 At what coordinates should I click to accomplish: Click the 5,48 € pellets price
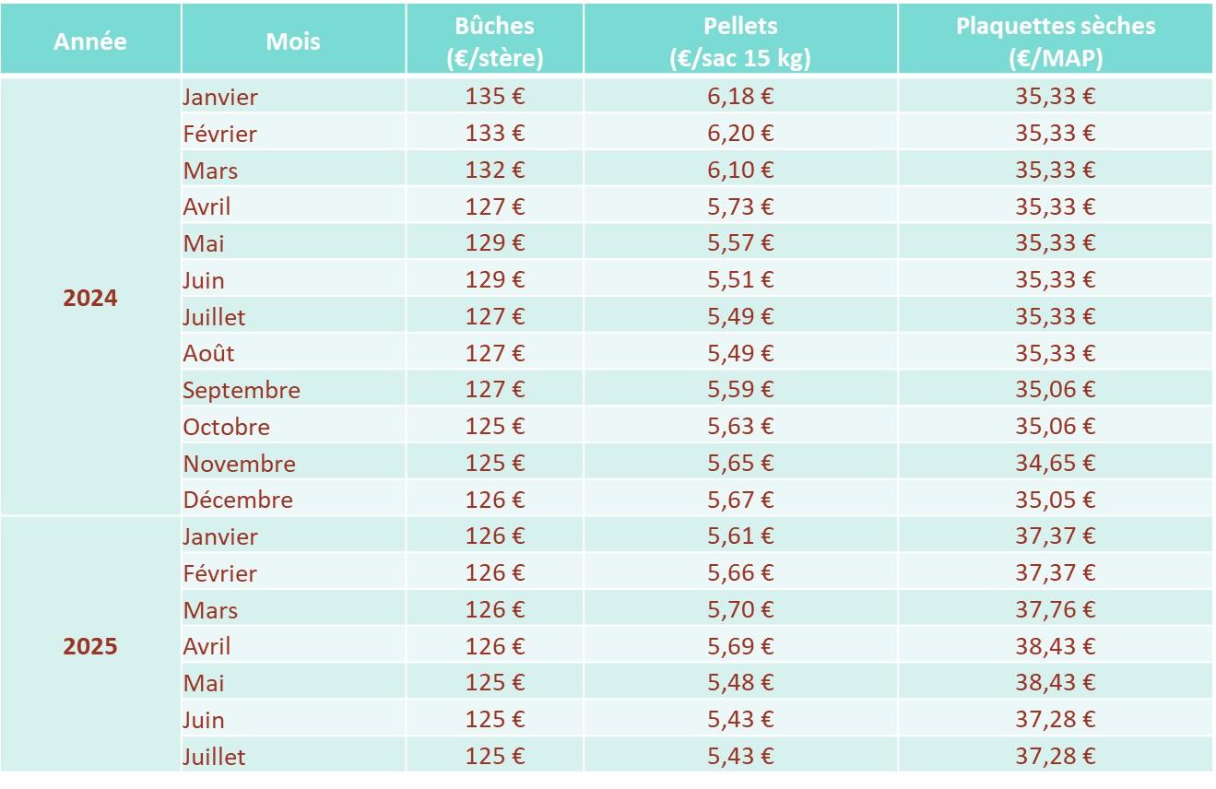pyautogui.click(x=740, y=682)
